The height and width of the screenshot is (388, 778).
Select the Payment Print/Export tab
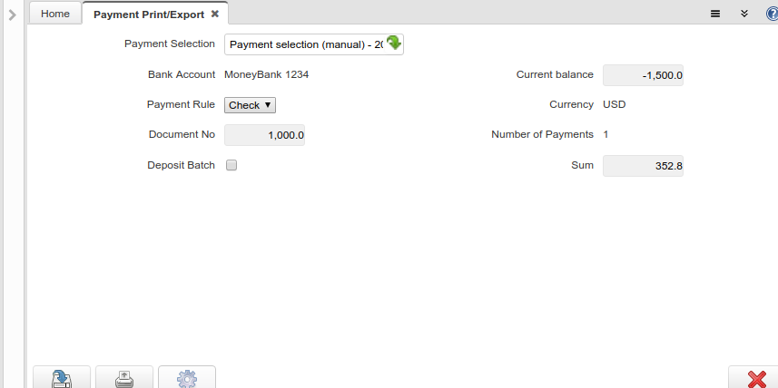coord(148,14)
